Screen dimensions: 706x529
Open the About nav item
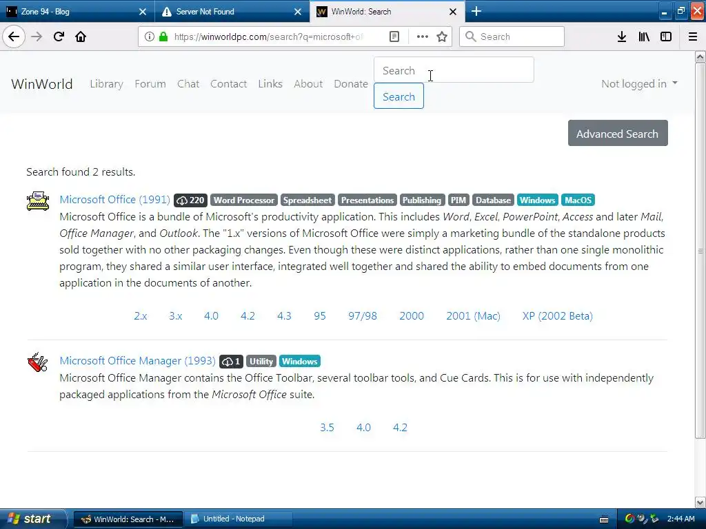[x=308, y=83]
